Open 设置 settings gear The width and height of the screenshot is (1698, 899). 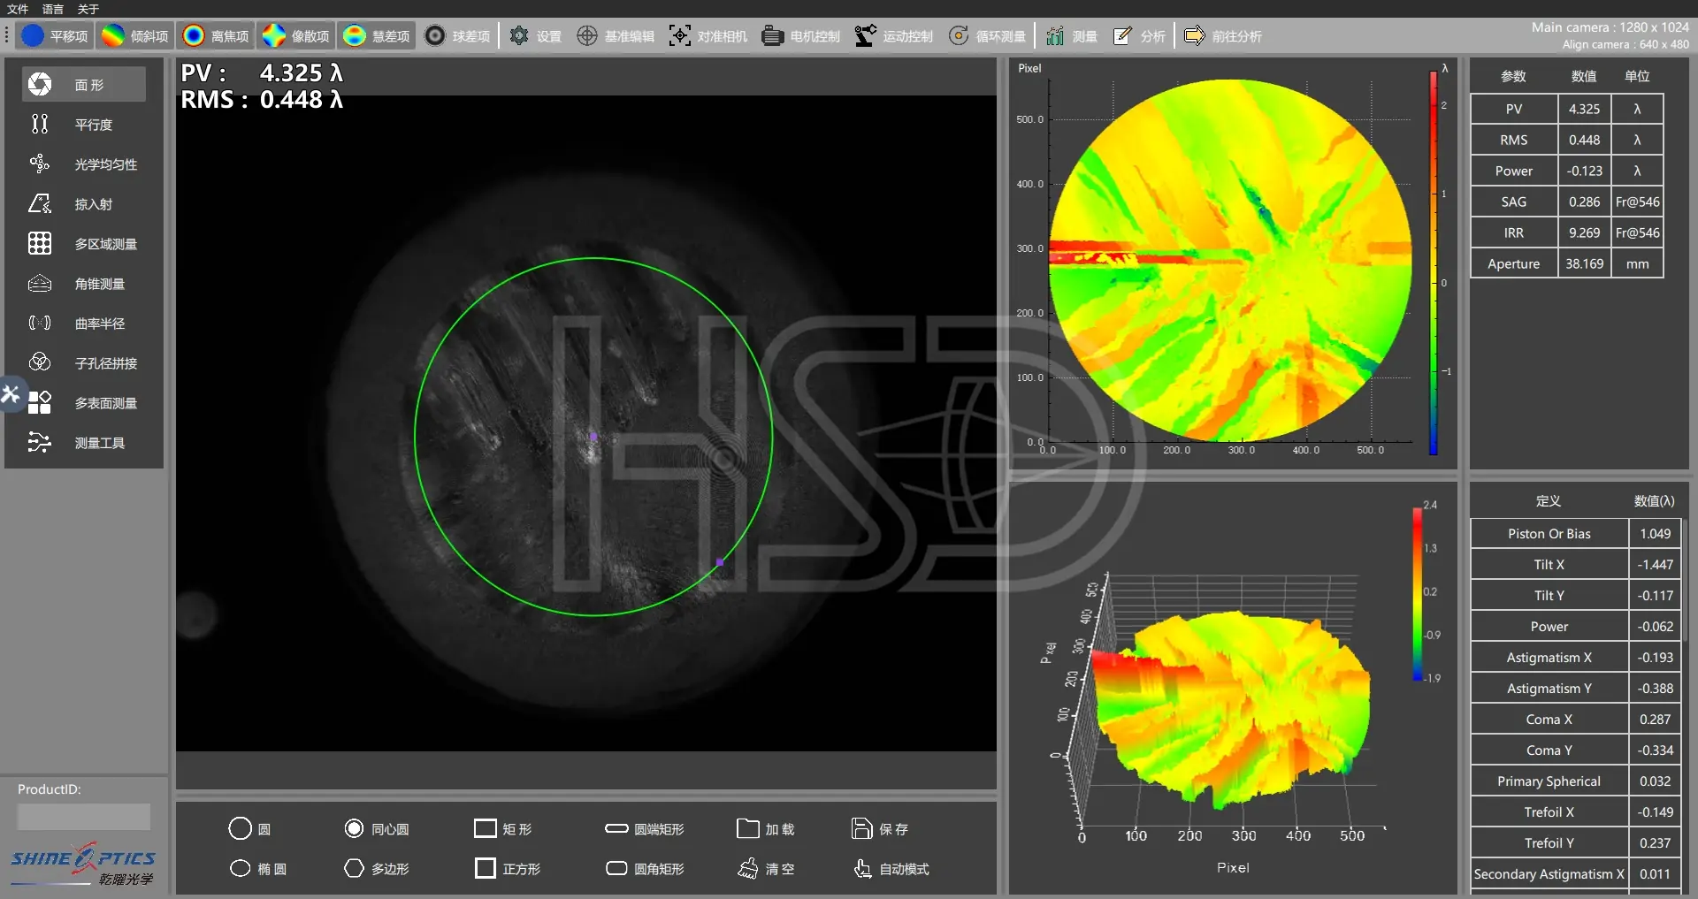tap(536, 36)
